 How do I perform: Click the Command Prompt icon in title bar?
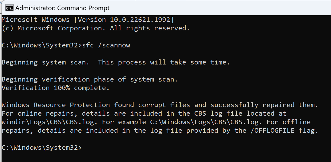(x=10, y=8)
